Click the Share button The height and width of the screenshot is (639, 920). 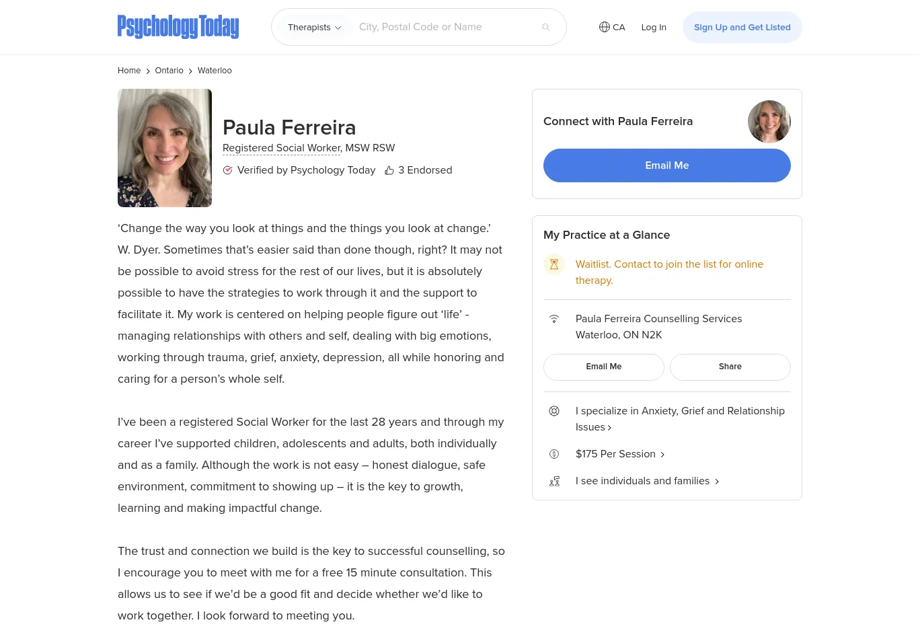pos(730,367)
